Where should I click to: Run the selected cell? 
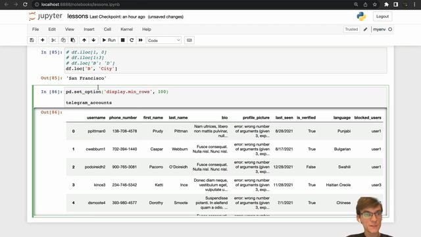(x=109, y=40)
